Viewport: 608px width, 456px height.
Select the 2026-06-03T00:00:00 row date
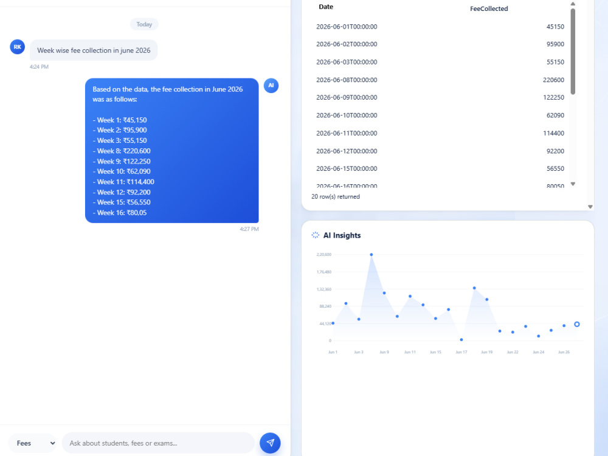(347, 62)
